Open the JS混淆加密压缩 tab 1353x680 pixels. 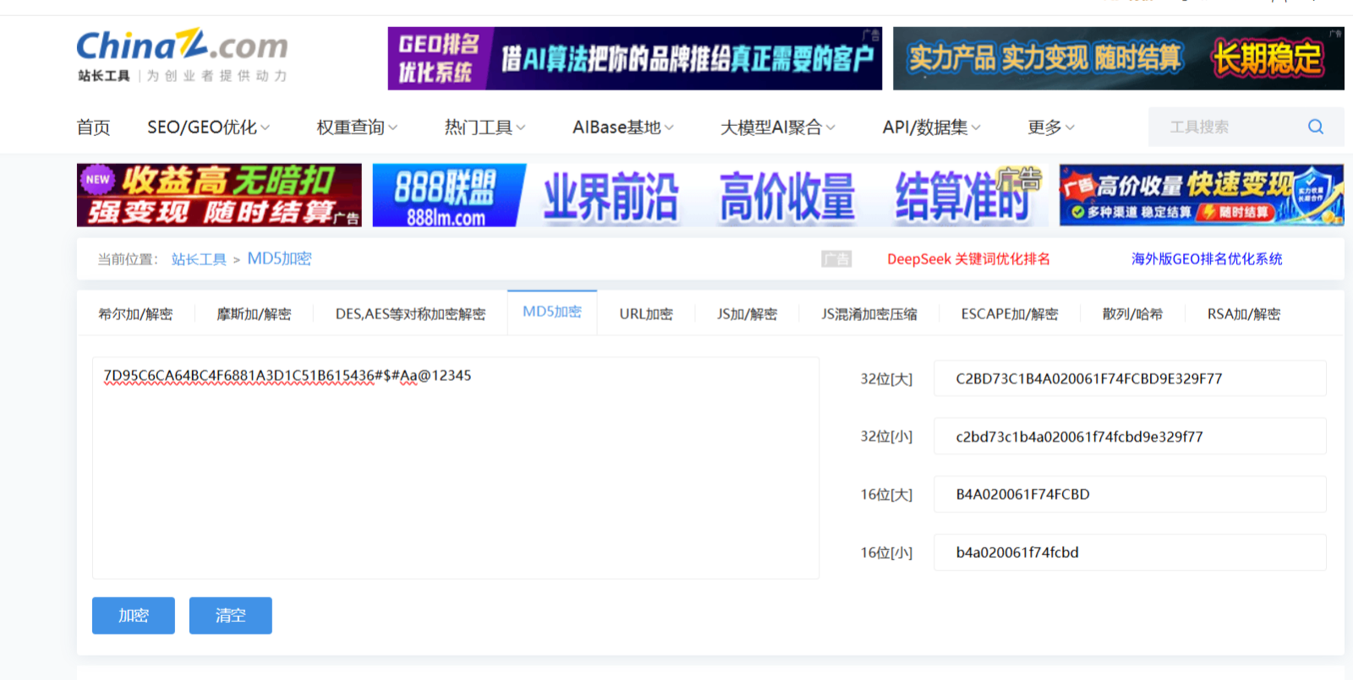pyautogui.click(x=869, y=314)
